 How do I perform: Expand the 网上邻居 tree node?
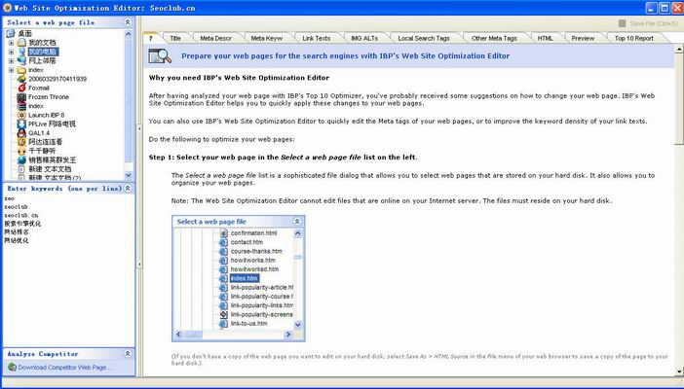(x=11, y=61)
